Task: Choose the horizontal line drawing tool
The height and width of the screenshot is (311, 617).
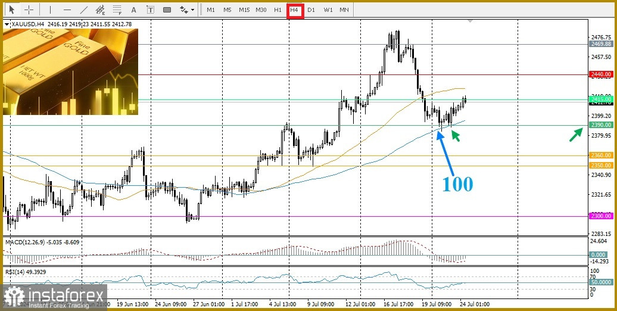Action: (67, 10)
